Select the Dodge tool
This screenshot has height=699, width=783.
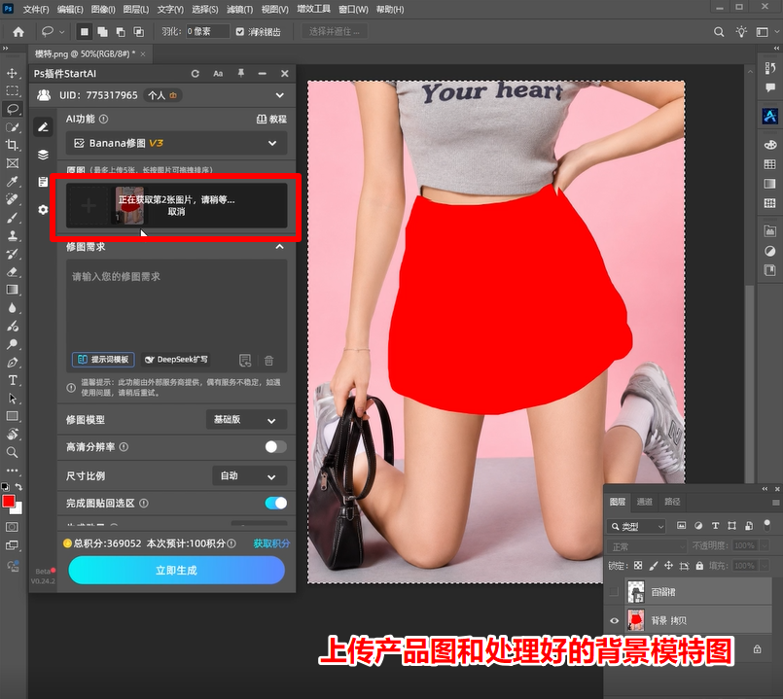point(12,344)
